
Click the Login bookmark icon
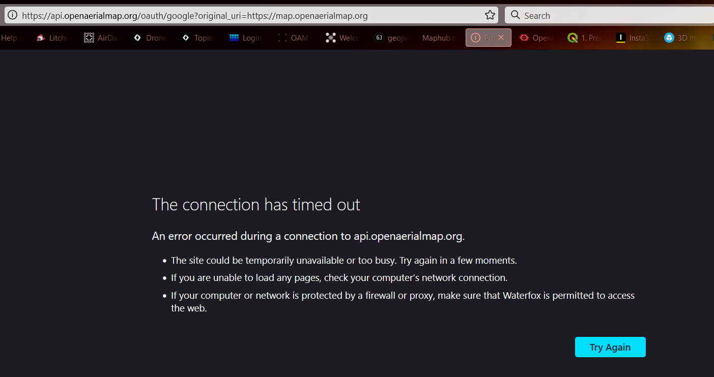click(234, 37)
